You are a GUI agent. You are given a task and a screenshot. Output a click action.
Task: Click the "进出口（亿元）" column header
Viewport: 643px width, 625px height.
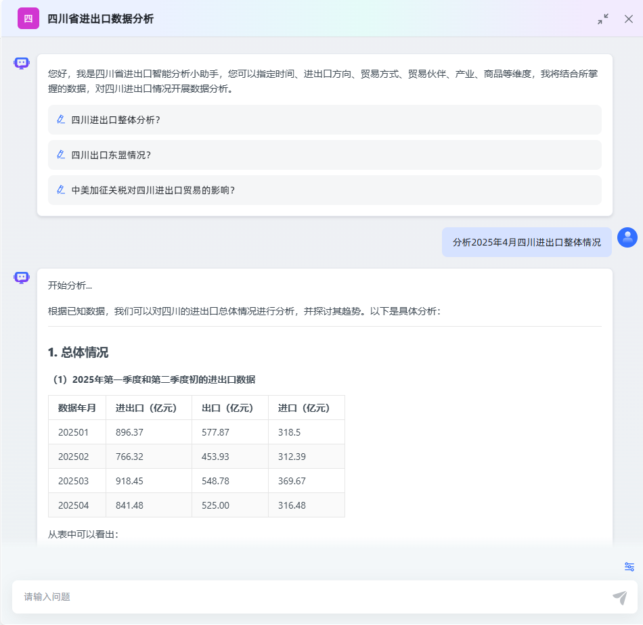(148, 407)
